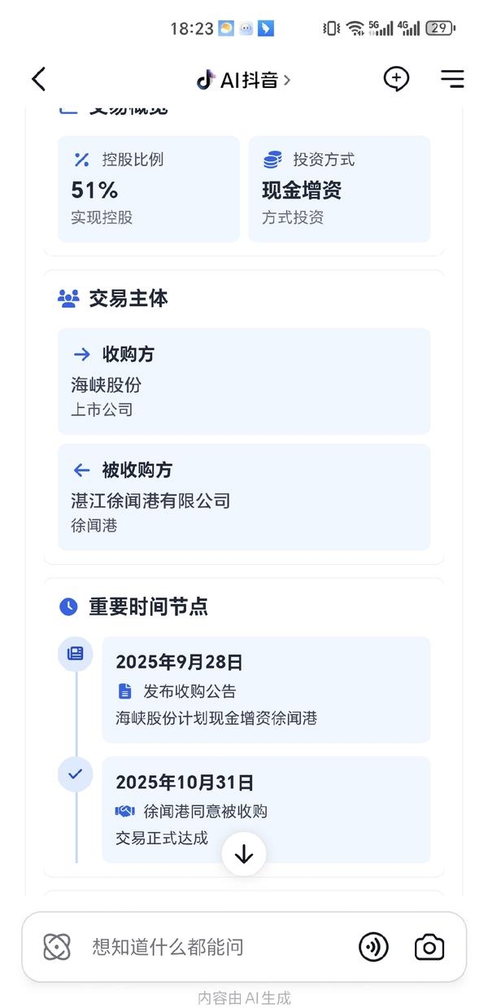Tap the scroll-to-bottom arrow button
This screenshot has width=488, height=1008.
244,854
